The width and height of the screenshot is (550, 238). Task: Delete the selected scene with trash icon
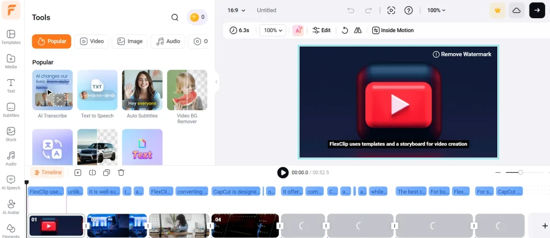tap(121, 173)
